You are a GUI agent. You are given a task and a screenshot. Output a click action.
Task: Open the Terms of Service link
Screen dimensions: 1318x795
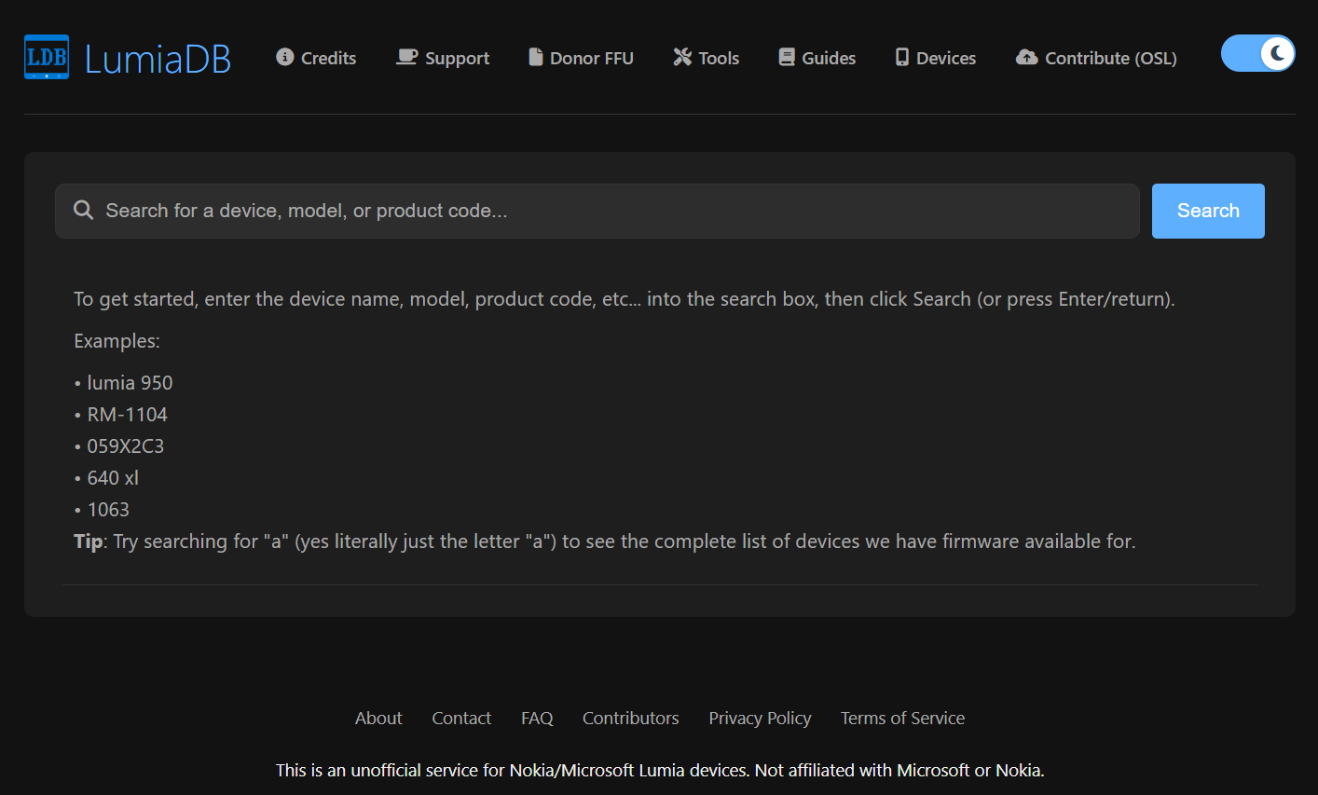click(902, 719)
